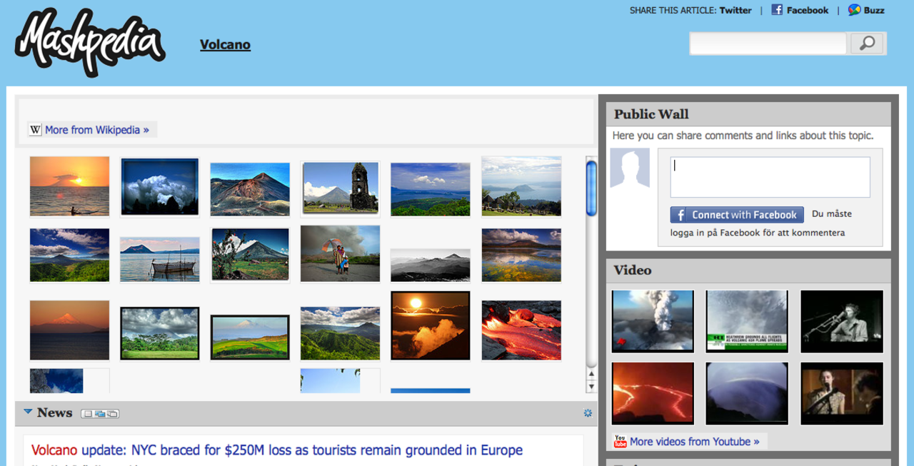This screenshot has width=914, height=466.
Task: Click the magnifying glass search button
Action: pyautogui.click(x=867, y=44)
